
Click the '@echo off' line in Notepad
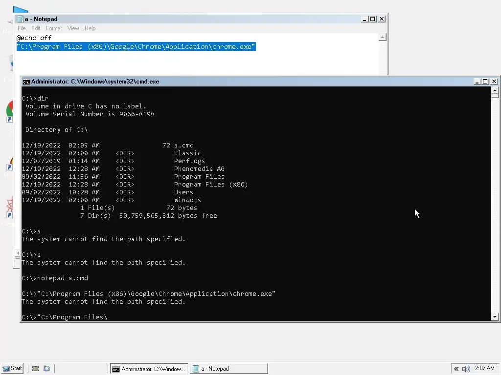pos(34,38)
